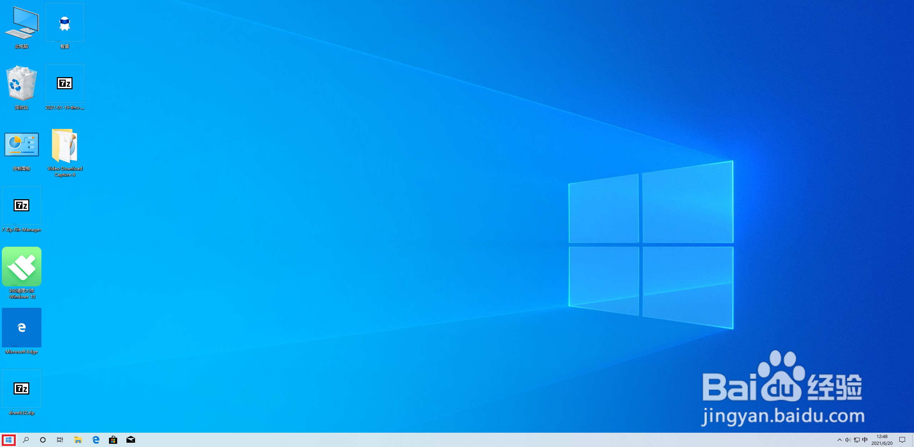Open Microsoft Store from the taskbar
Screen dimensions: 914x447
pos(113,440)
